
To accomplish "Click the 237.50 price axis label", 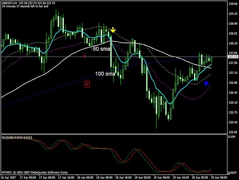I will 233,63.
